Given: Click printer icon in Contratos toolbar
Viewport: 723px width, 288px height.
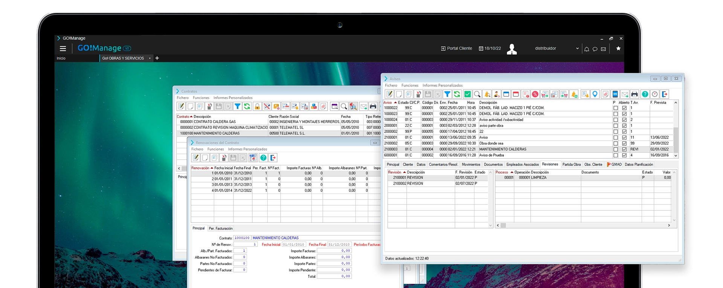Looking at the screenshot, I should [373, 107].
